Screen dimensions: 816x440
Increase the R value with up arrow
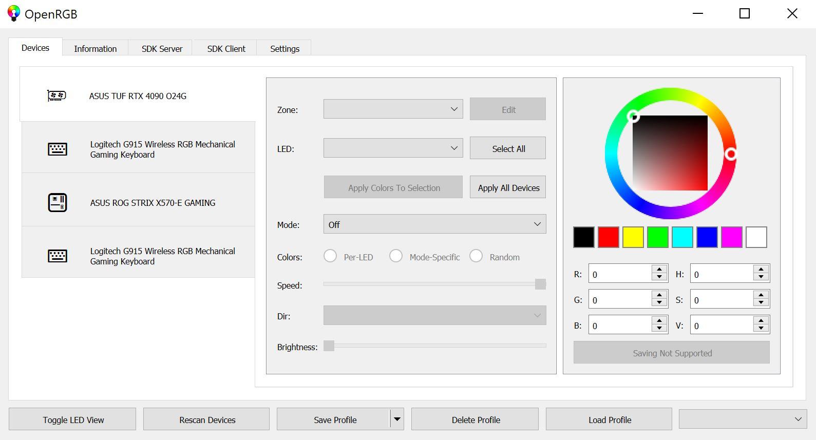click(659, 269)
